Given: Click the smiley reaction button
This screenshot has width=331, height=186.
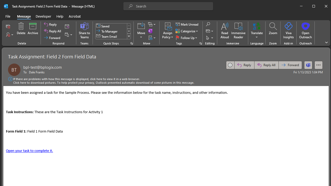Looking at the screenshot, I should (230, 65).
